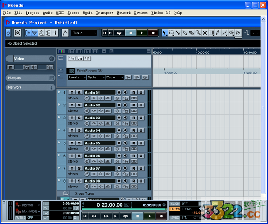Image resolution: width=268 pixels, height=224 pixels.
Task: Open Edit Channel Settings for Audio 01
Action: [x=87, y=98]
